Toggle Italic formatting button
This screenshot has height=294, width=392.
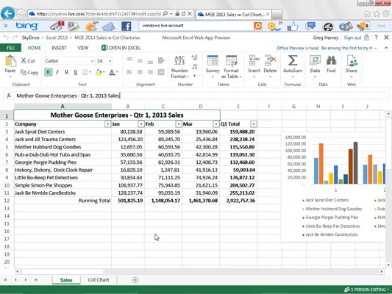[57, 72]
